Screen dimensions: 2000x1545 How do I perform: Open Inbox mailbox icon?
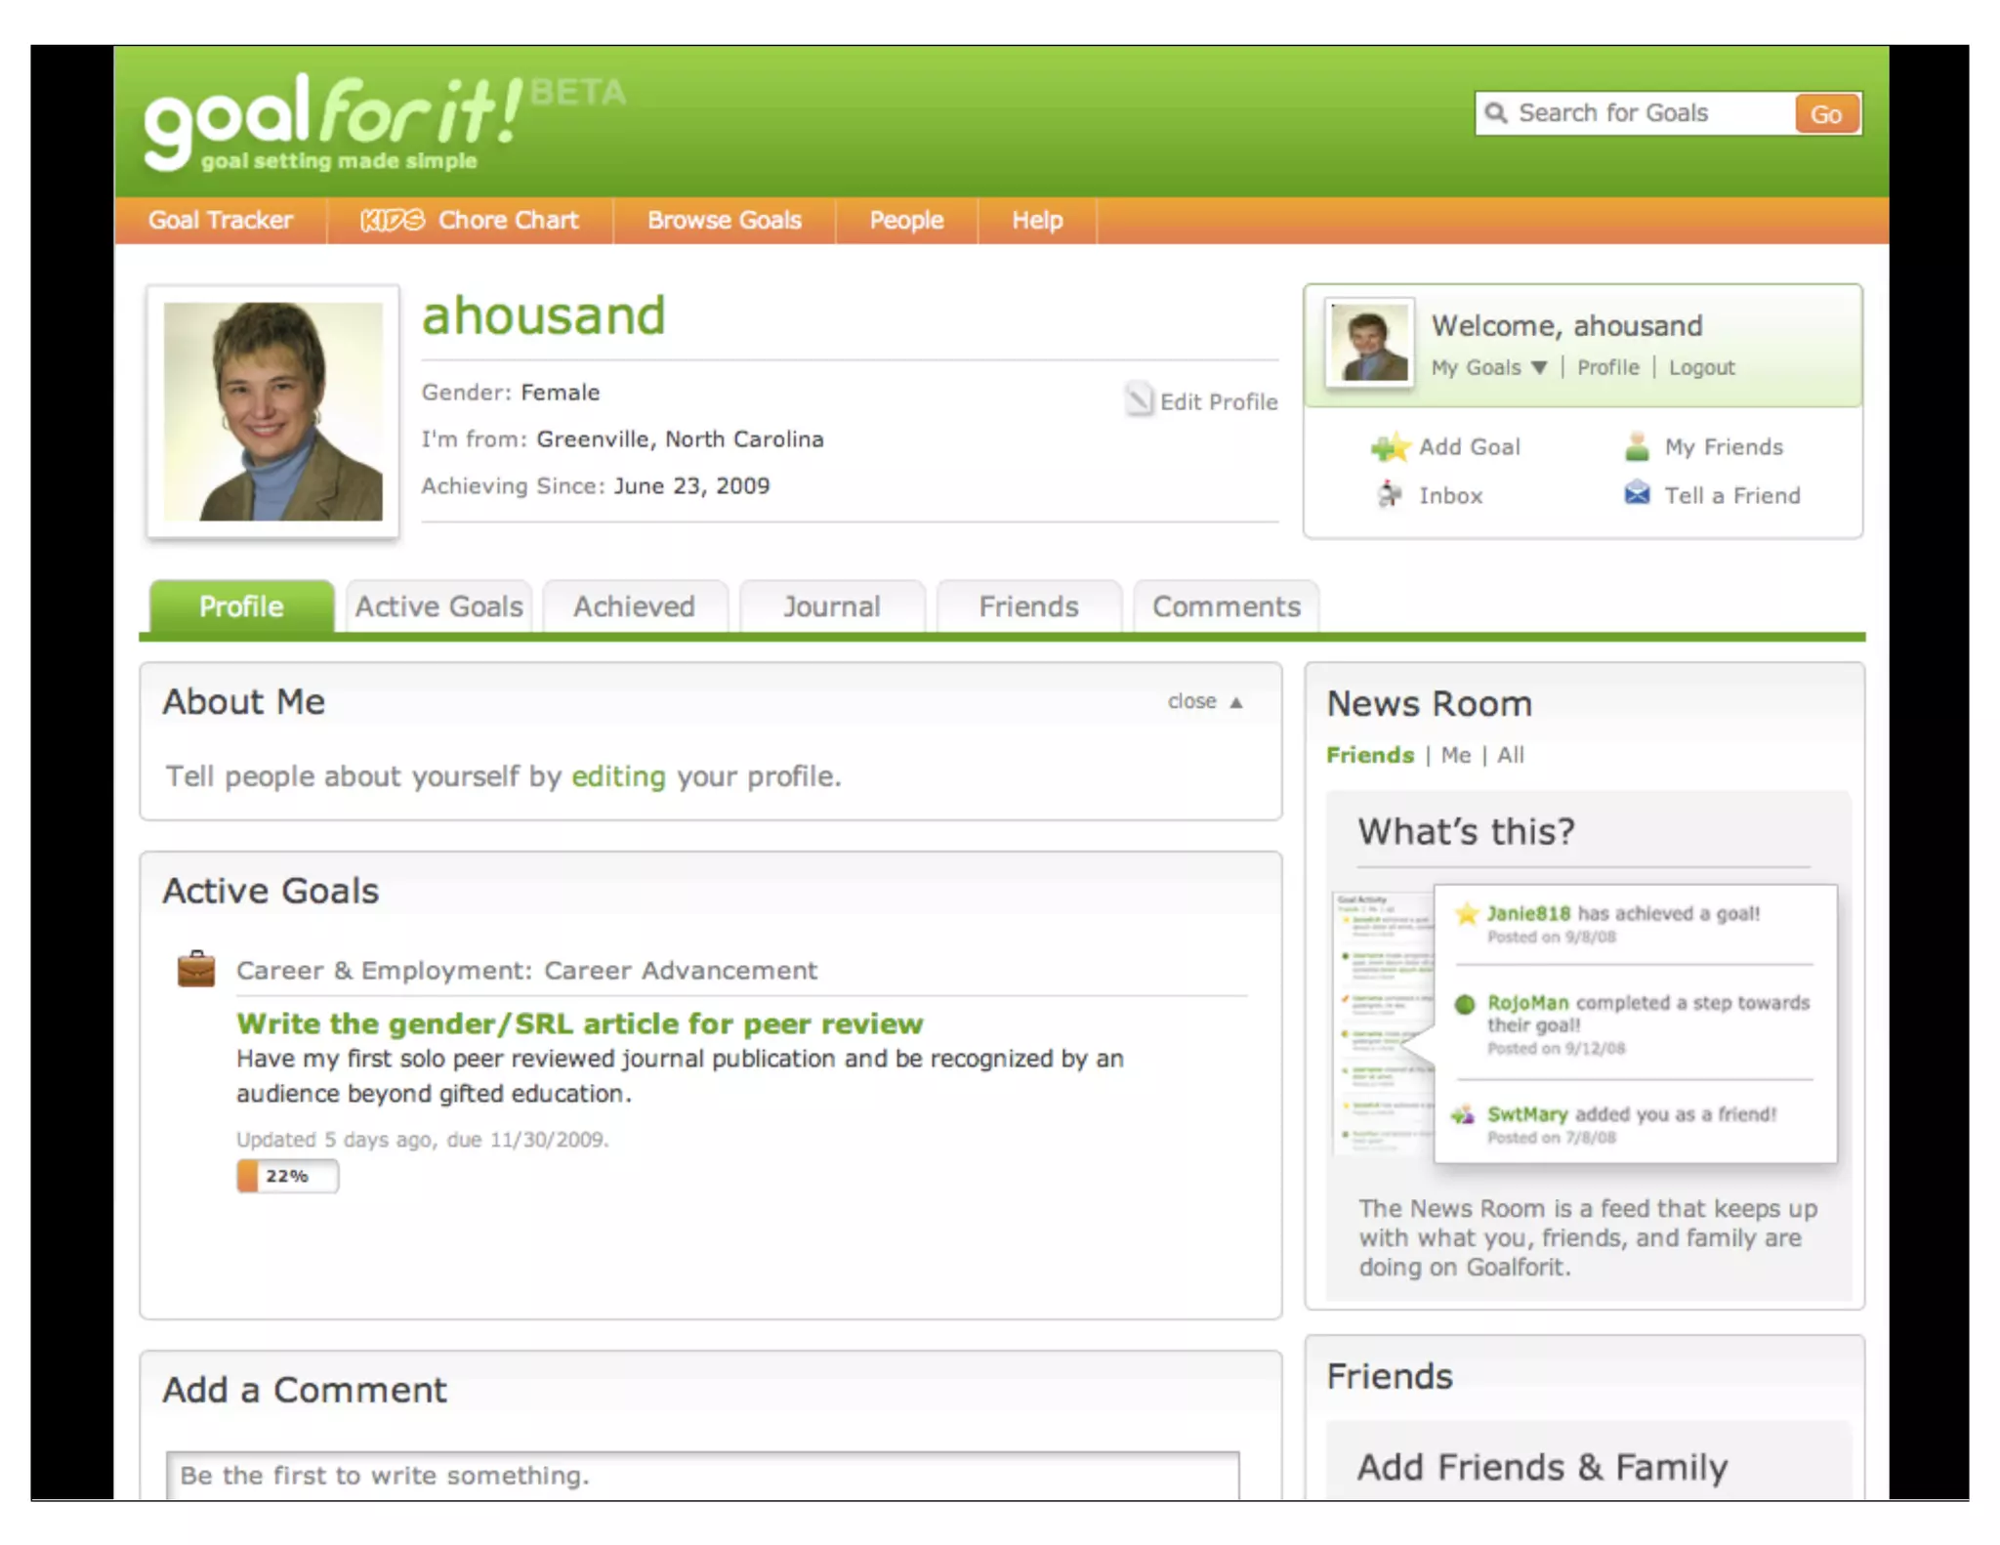(x=1390, y=495)
